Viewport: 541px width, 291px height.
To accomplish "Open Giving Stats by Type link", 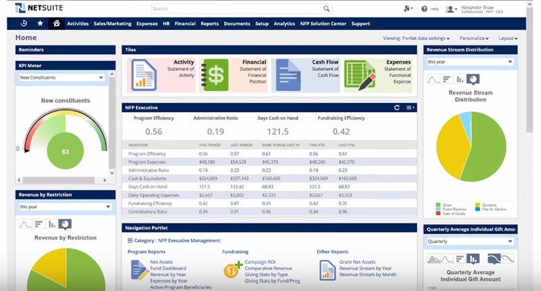I will [266, 275].
